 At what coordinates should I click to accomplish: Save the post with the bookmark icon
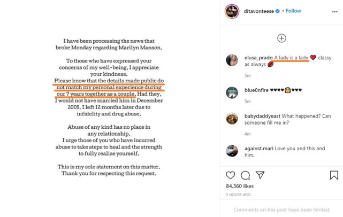click(x=334, y=175)
